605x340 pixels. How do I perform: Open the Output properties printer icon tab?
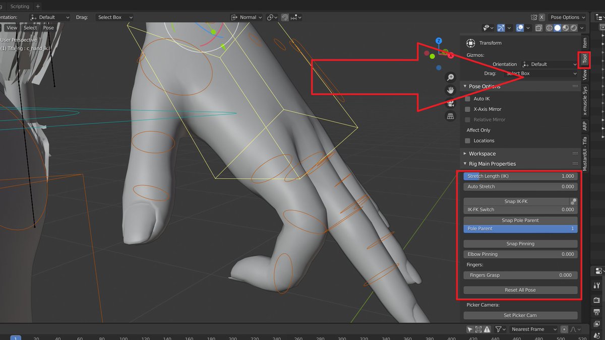[x=597, y=312]
